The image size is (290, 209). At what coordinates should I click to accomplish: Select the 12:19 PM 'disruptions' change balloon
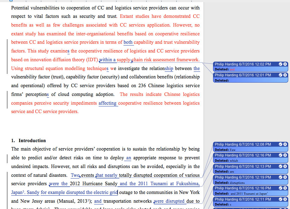tap(250, 180)
